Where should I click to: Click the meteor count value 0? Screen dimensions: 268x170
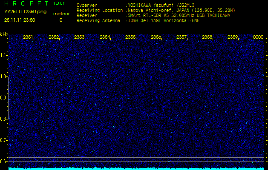(x=61, y=20)
